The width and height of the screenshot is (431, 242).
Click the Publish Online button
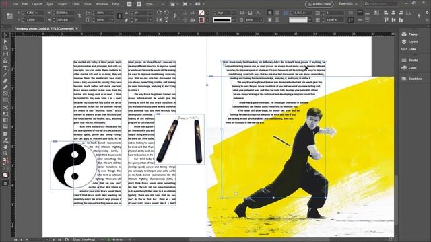(x=319, y=4)
